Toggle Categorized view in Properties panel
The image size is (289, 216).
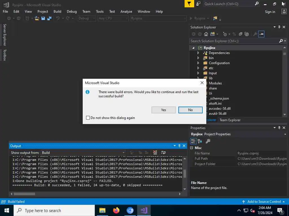tap(193, 141)
